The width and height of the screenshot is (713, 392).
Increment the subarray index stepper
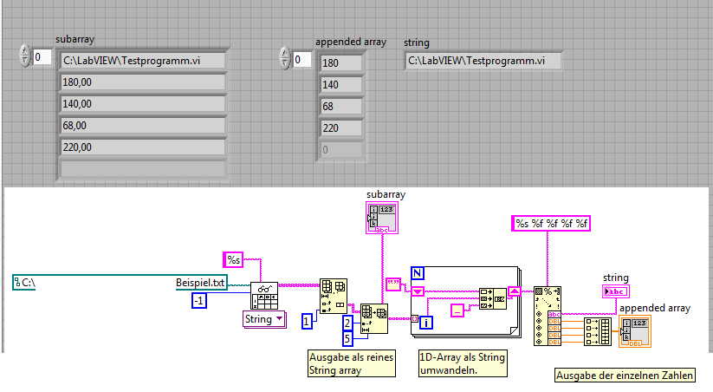25,51
